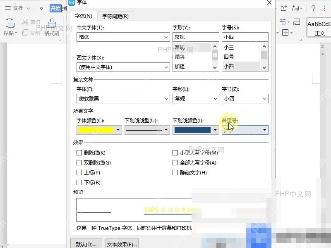The image size is (331, 248).
Task: Click the document vertical scrollbar up arrow
Action: [323, 54]
